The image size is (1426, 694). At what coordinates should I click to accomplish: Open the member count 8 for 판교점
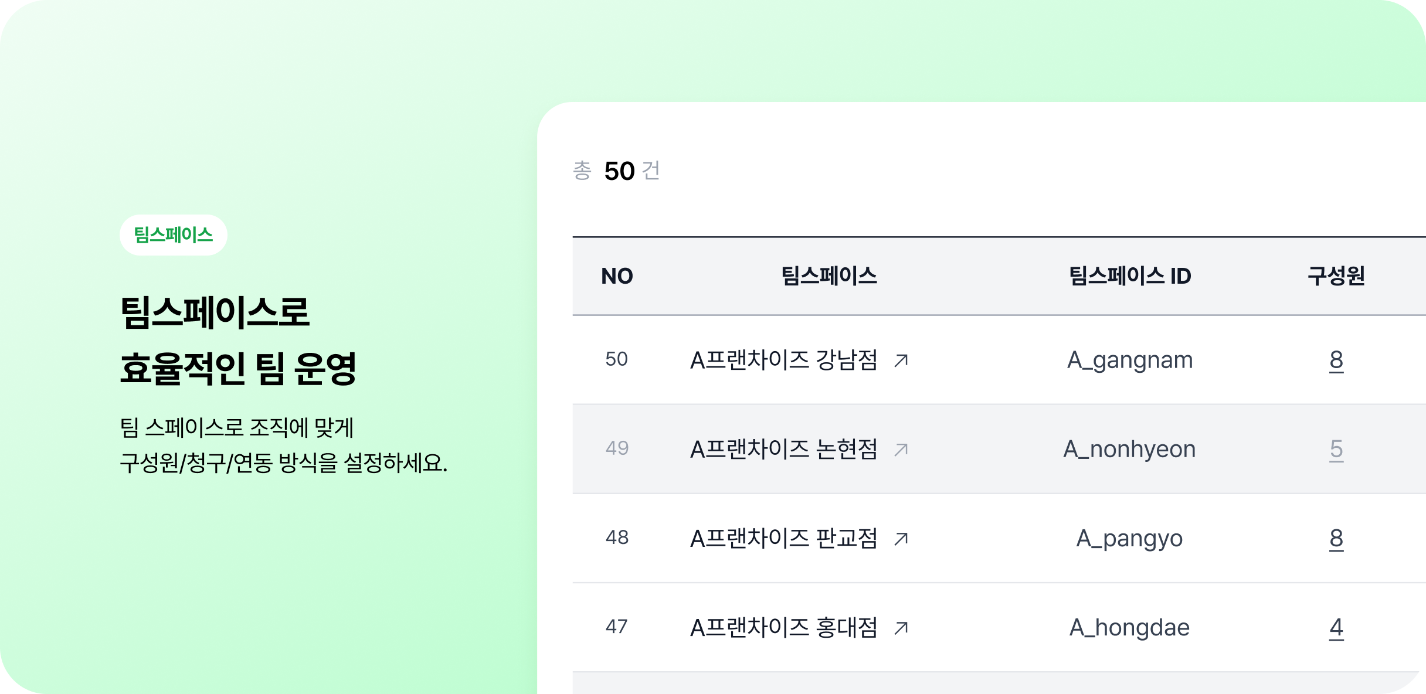pos(1336,539)
